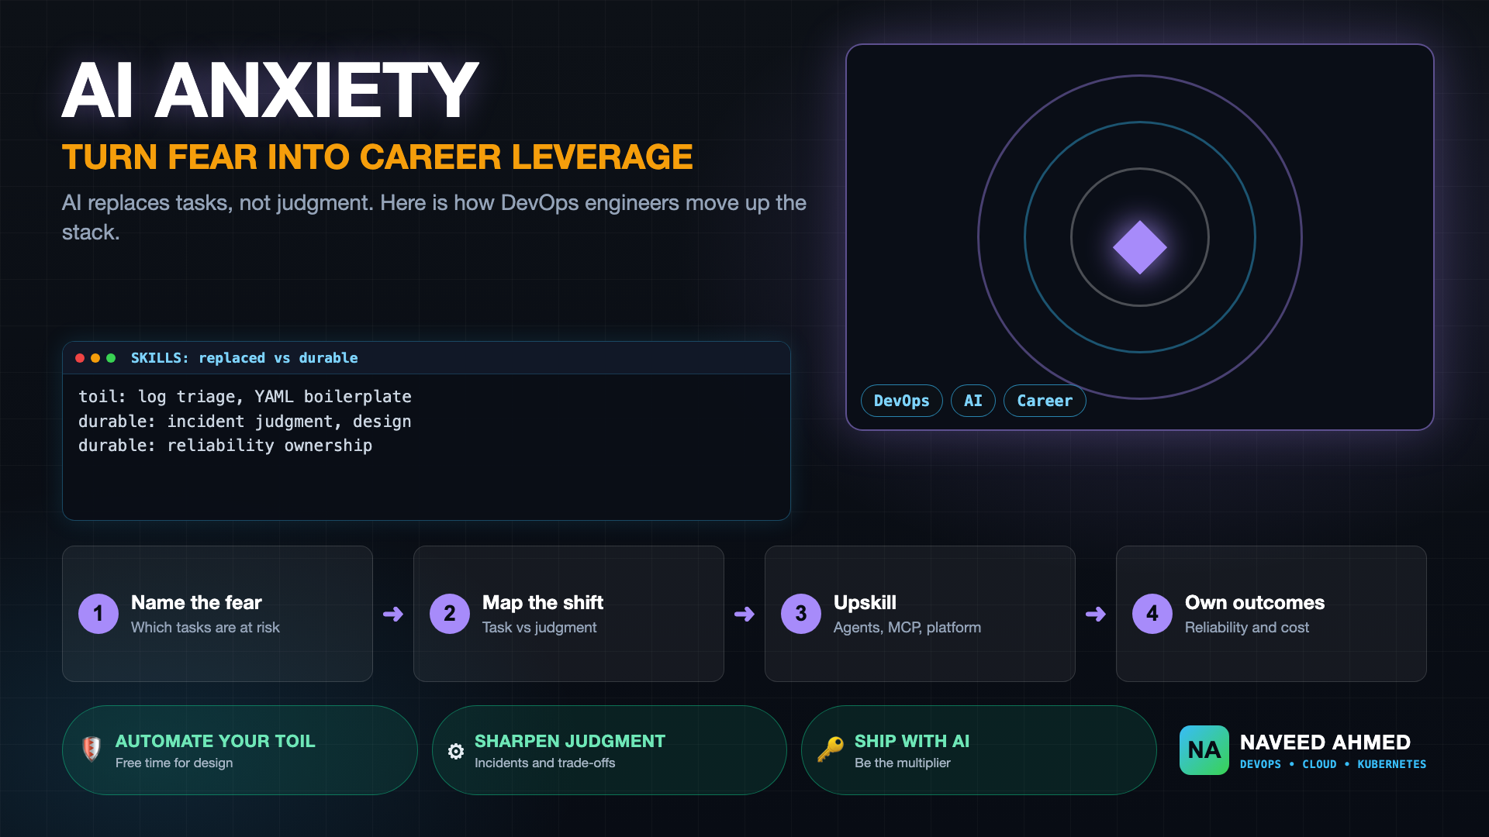Click the text 'Be the multiplier'
Screen dimensions: 1489x837
click(902, 763)
